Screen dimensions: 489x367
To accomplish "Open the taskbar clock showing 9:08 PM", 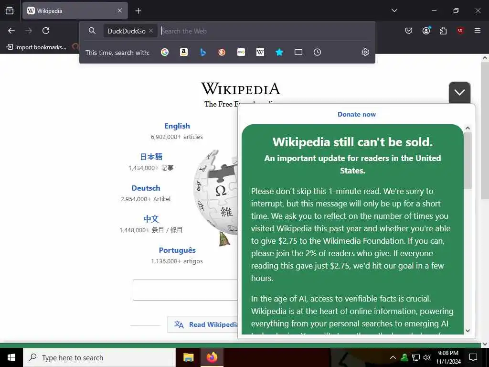I will click(448, 357).
